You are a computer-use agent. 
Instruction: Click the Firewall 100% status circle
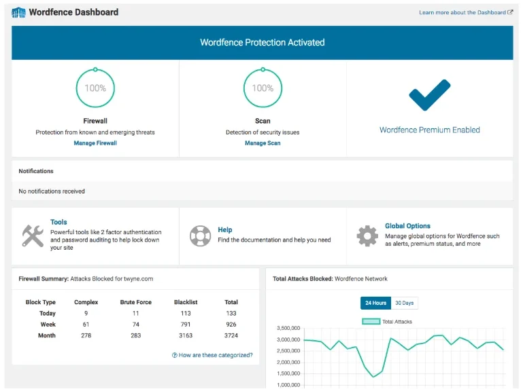95,88
